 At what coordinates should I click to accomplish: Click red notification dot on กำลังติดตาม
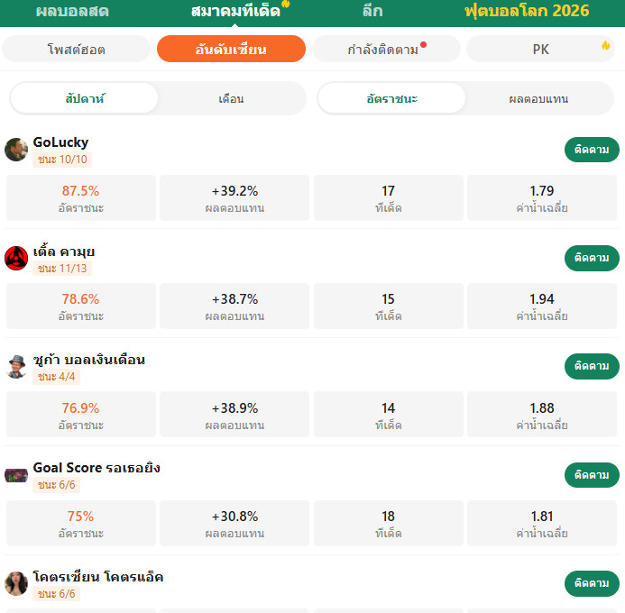(x=423, y=44)
